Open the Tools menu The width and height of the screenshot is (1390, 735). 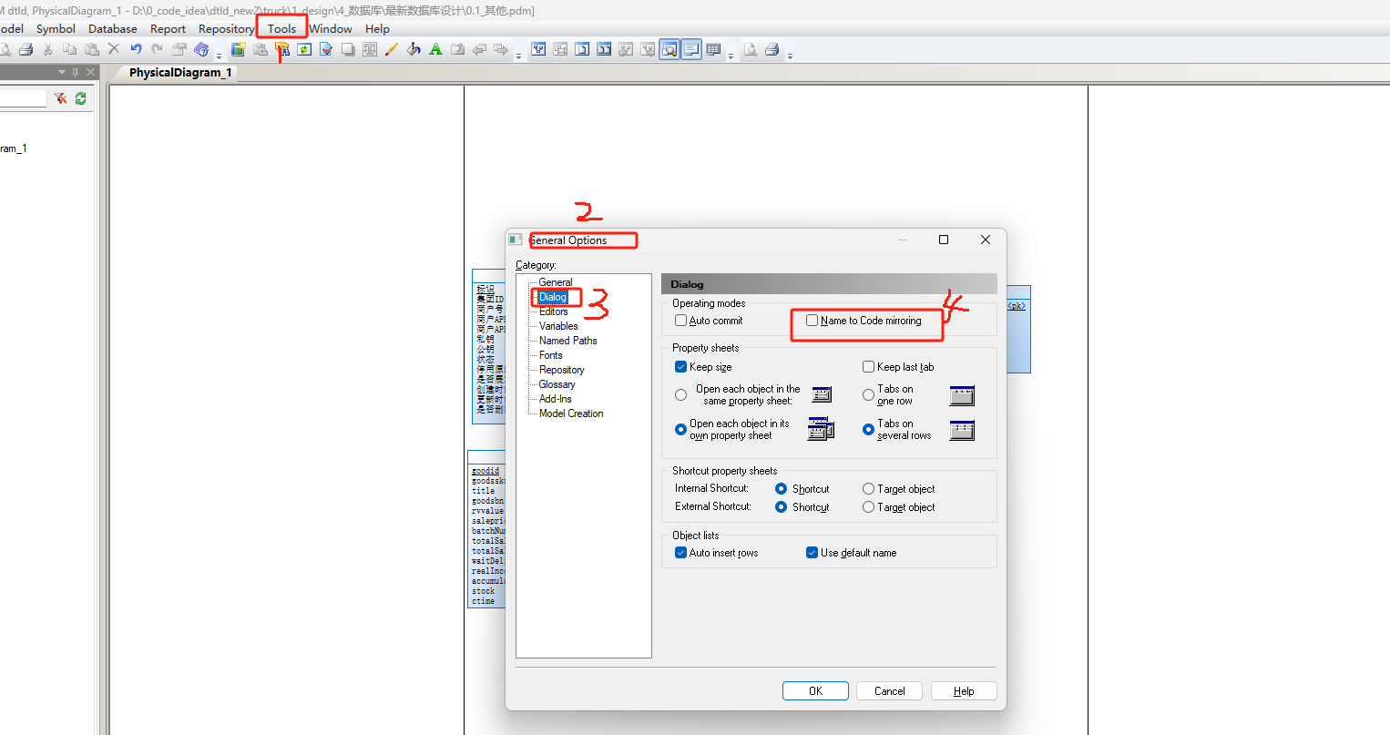pos(281,28)
